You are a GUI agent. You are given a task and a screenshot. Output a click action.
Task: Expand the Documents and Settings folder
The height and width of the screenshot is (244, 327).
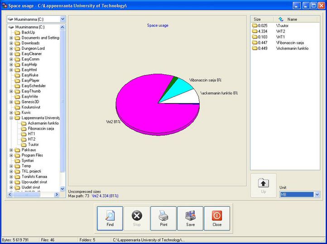11,38
